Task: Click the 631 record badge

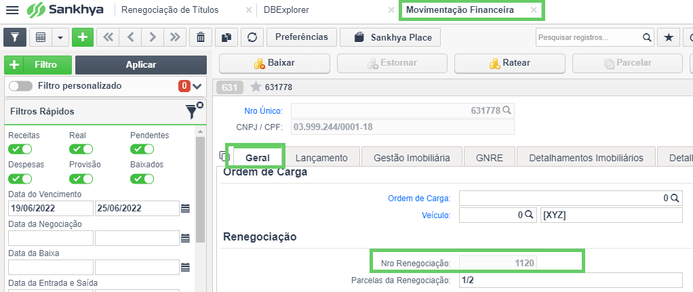Action: [230, 87]
